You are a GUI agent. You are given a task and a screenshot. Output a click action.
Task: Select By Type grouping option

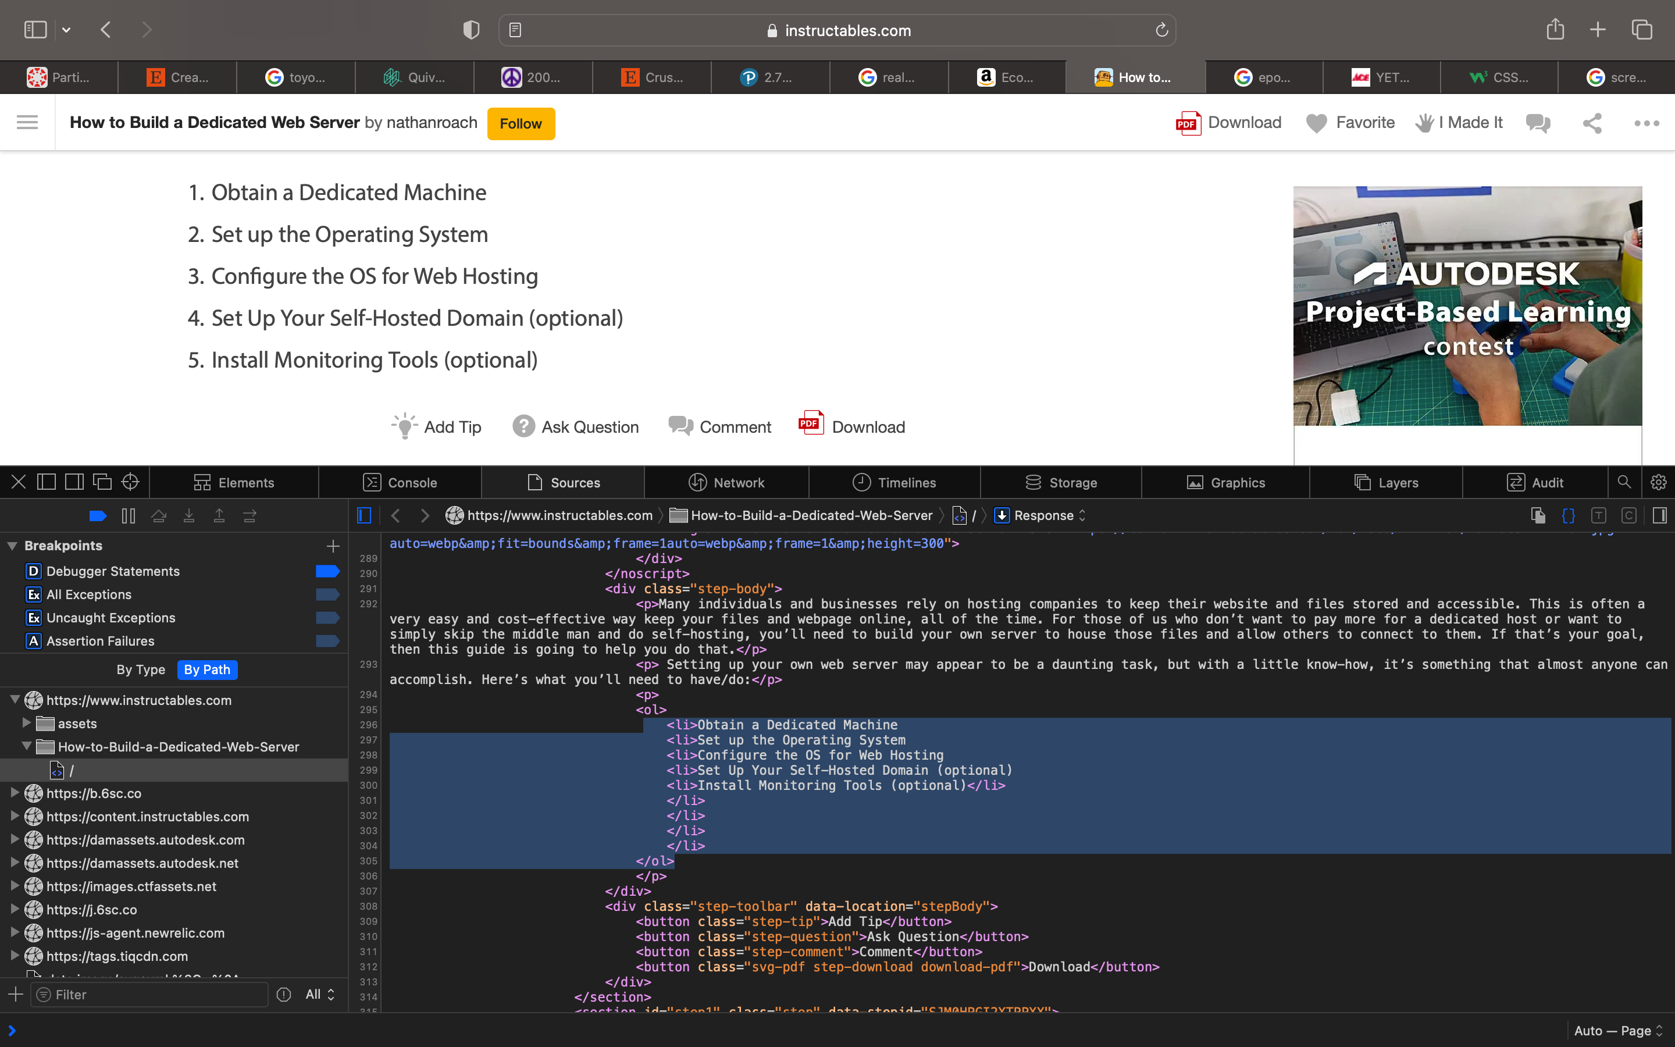point(141,669)
